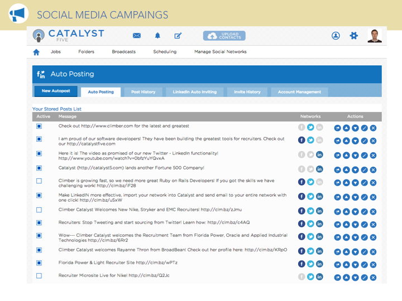The image size is (402, 301).
Task: Edit the 'Florida Power, Oracle' welcome post
Action: coord(364,237)
